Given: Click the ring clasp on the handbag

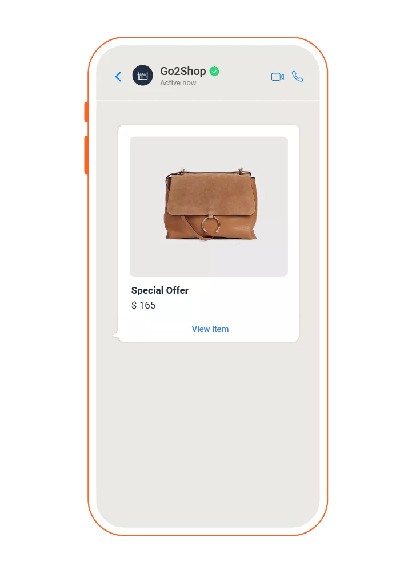Looking at the screenshot, I should click(x=211, y=224).
